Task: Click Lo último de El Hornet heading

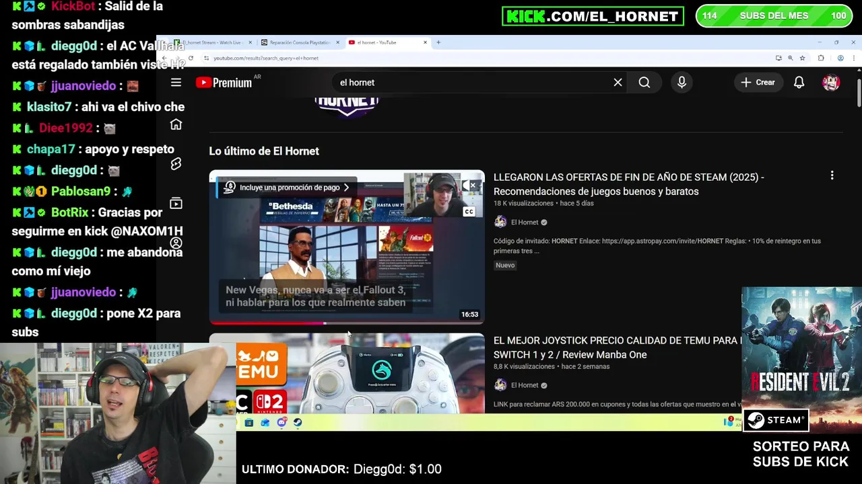Action: [264, 151]
